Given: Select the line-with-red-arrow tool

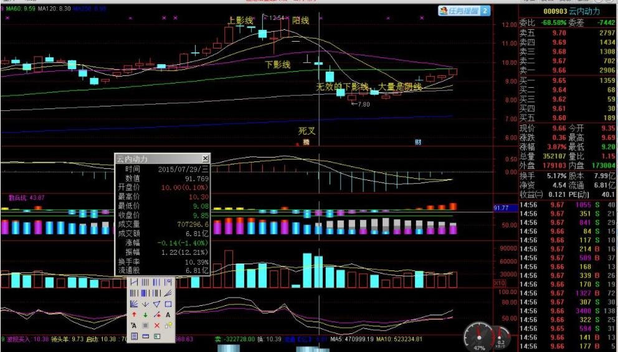Looking at the screenshot, I should (x=157, y=315).
